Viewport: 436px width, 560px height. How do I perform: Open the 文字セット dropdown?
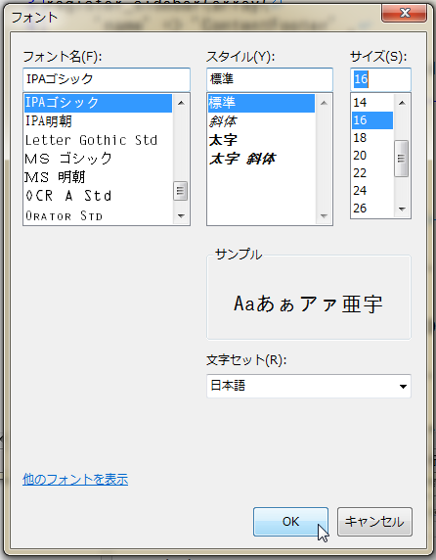tap(309, 386)
